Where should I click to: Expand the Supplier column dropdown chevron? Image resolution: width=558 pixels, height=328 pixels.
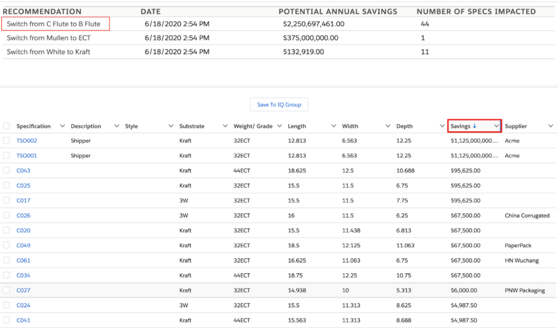click(x=550, y=126)
